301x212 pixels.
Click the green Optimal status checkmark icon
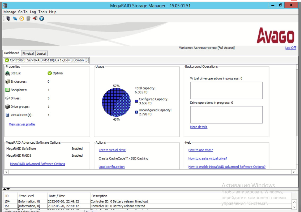pyautogui.click(x=50, y=73)
